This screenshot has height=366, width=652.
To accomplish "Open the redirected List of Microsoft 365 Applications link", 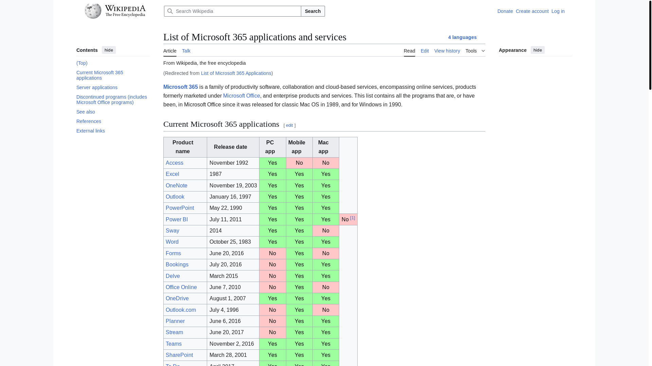I will point(236,73).
